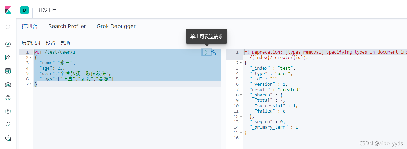Viewport: 407px width, 149px height.
Task: Click "total" : 2 in response
Action: 270,100
